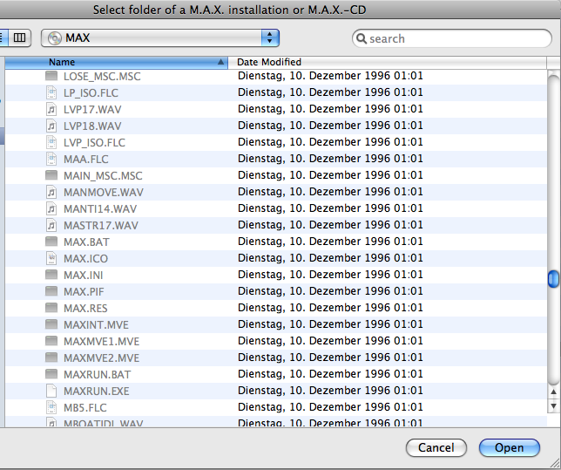Select file name MAXINT.MVE

(x=96, y=325)
